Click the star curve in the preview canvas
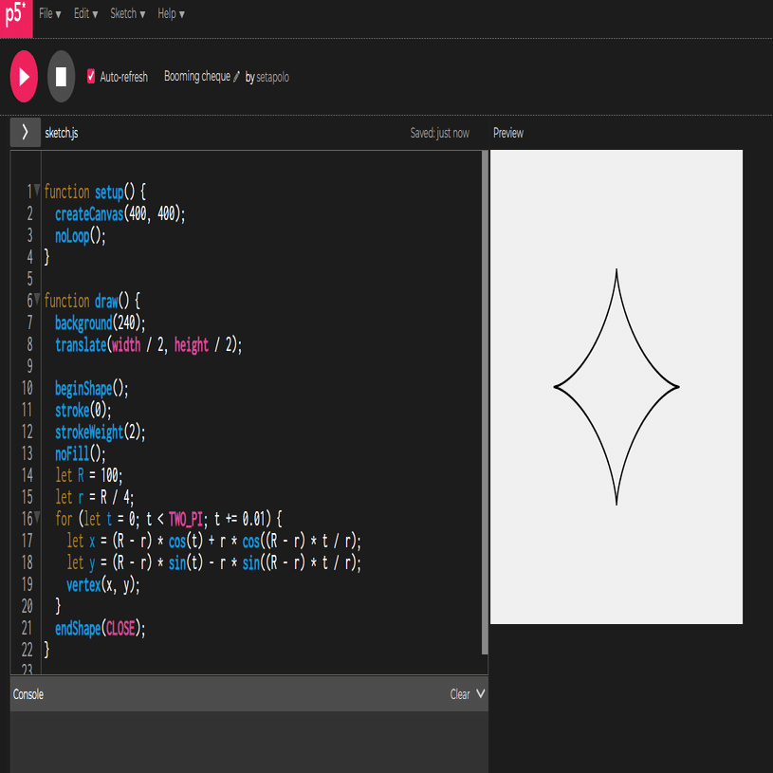This screenshot has width=773, height=773. (x=617, y=387)
